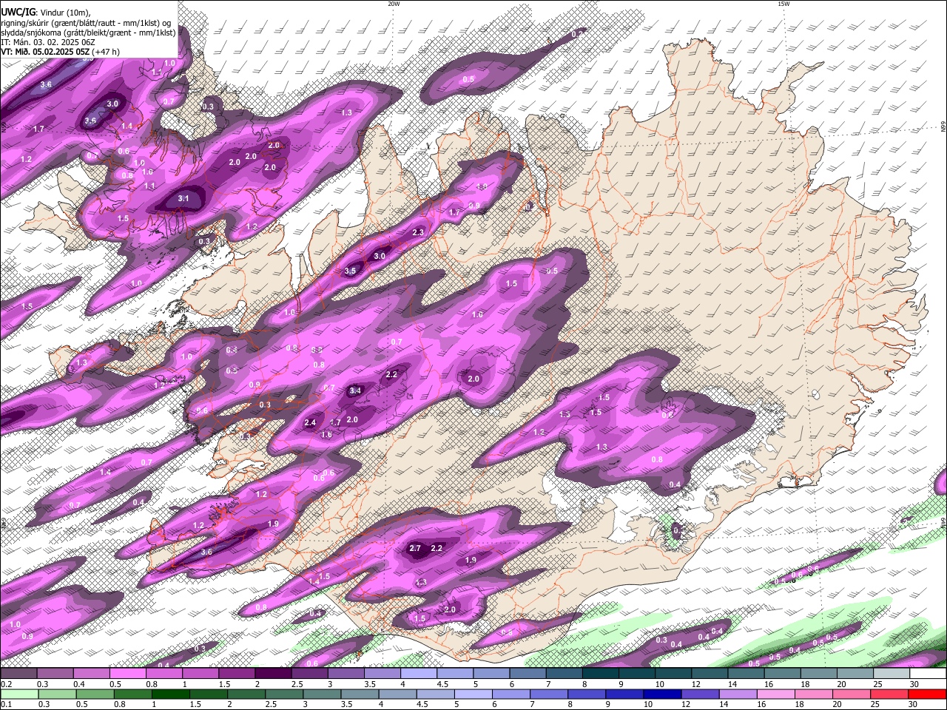Viewport: 947px width, 710px height.
Task: Select the violet swatch at 12, lower scale
Action: (700, 694)
